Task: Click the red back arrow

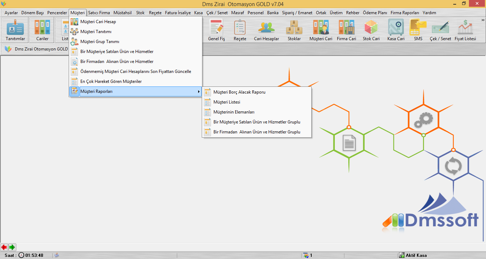Action: pyautogui.click(x=4, y=247)
